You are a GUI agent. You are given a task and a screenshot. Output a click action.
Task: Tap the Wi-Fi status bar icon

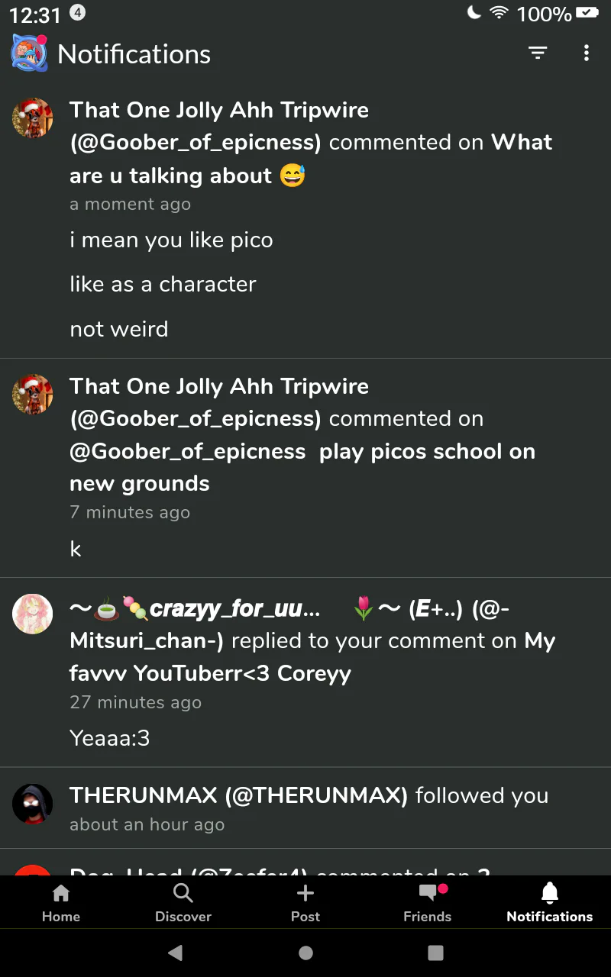(x=499, y=13)
